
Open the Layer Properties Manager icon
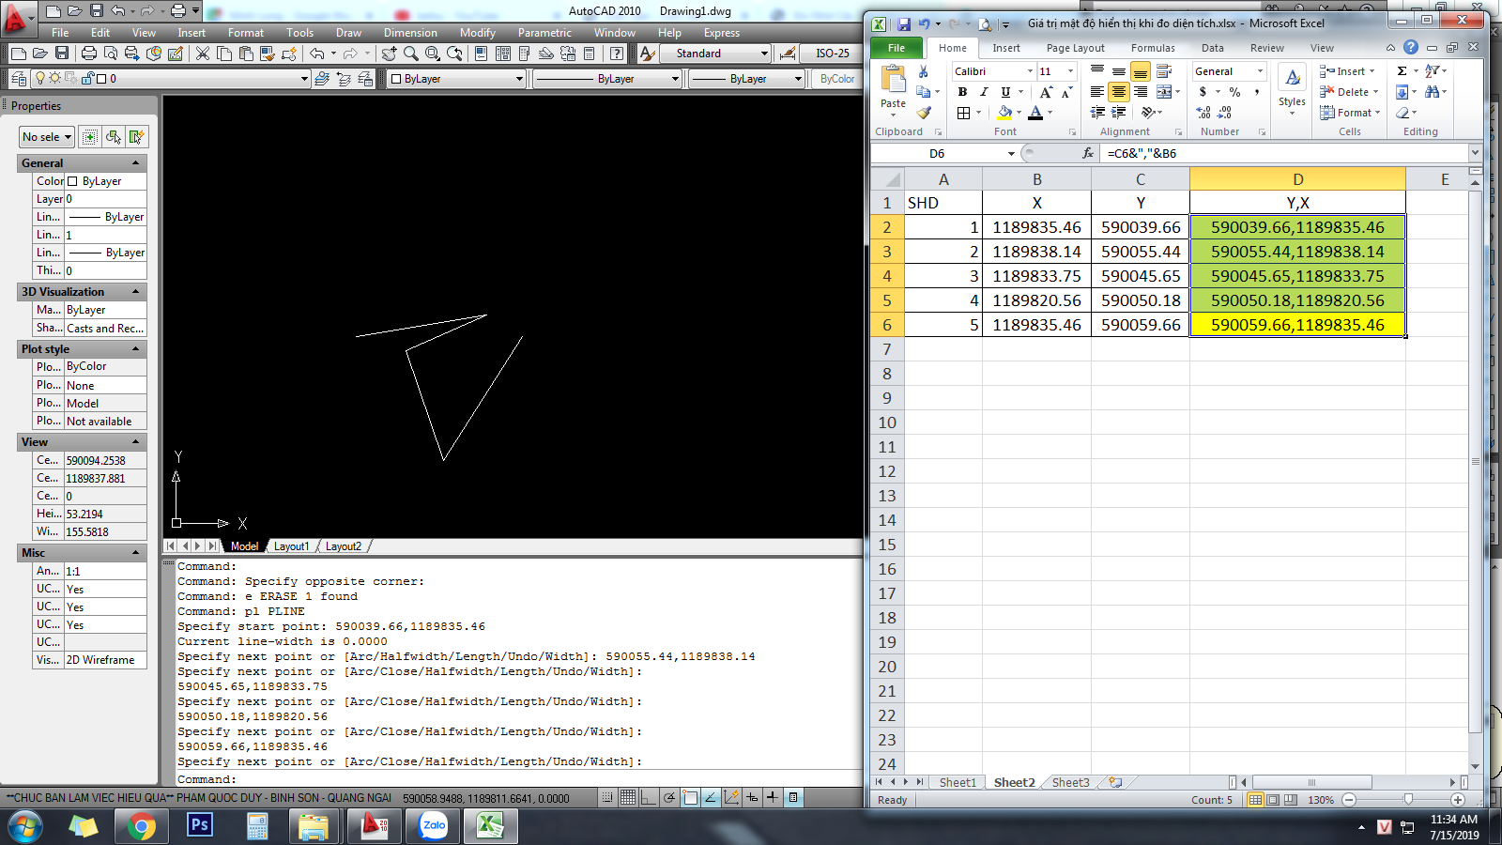pos(18,79)
